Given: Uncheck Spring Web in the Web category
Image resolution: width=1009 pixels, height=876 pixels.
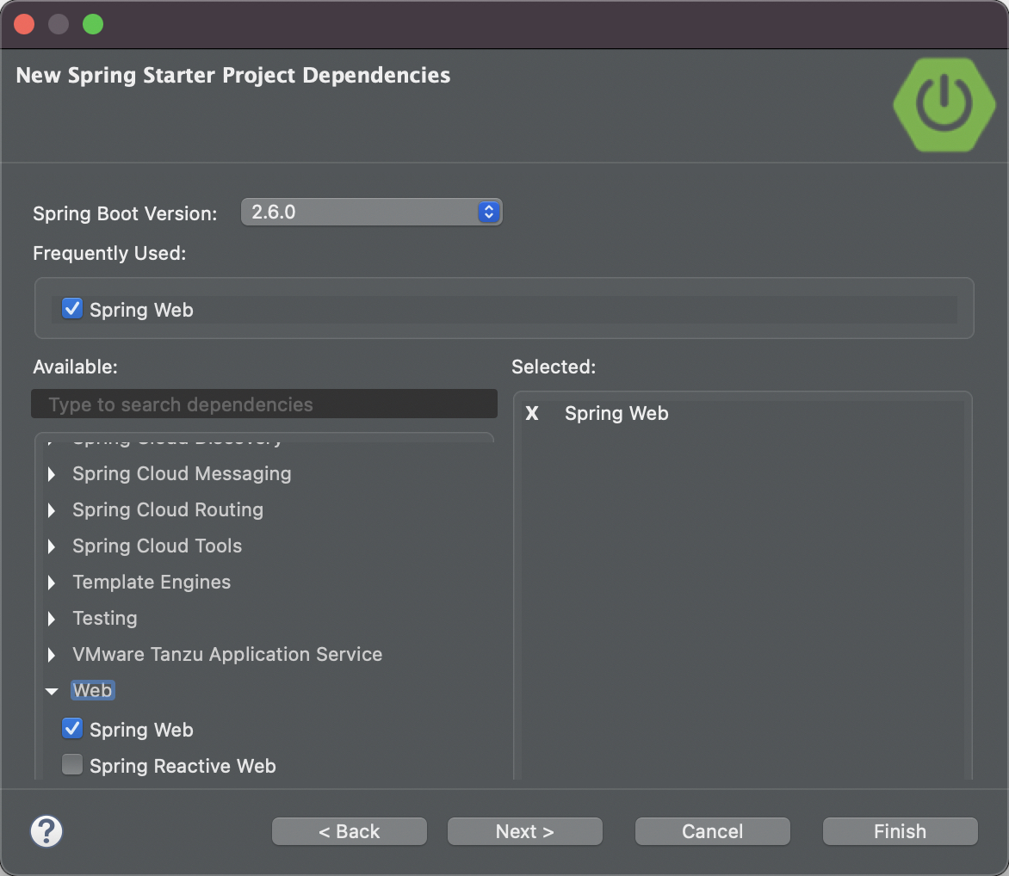Looking at the screenshot, I should tap(72, 729).
